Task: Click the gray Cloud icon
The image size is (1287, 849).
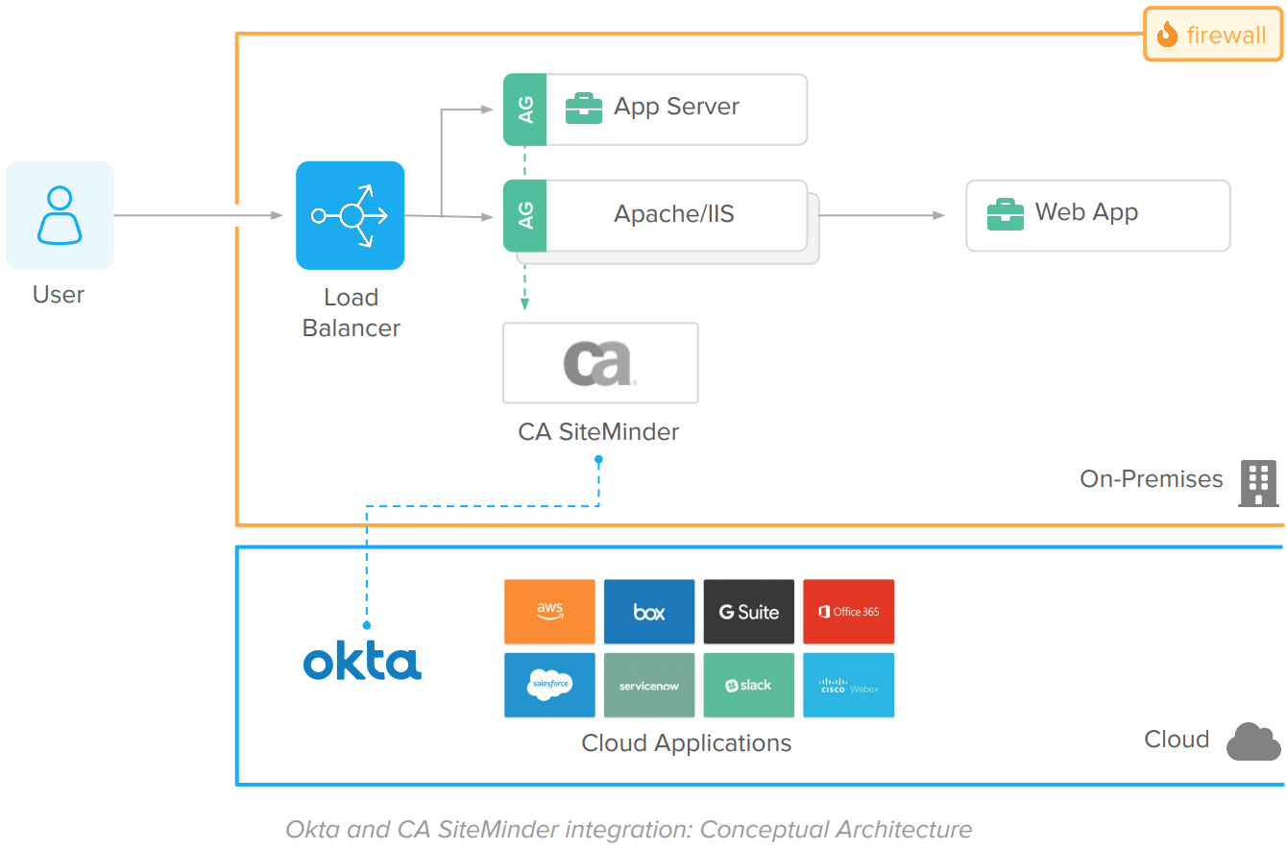Action: tap(1253, 741)
